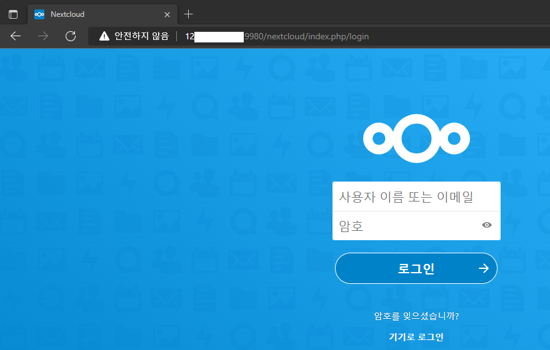Image resolution: width=550 pixels, height=350 pixels.
Task: Toggle password visibility eye icon
Action: coord(486,225)
